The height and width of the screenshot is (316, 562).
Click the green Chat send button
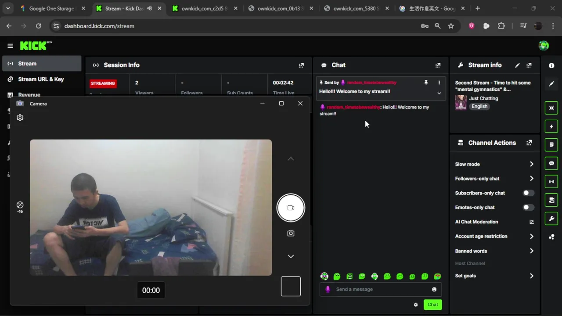432,305
